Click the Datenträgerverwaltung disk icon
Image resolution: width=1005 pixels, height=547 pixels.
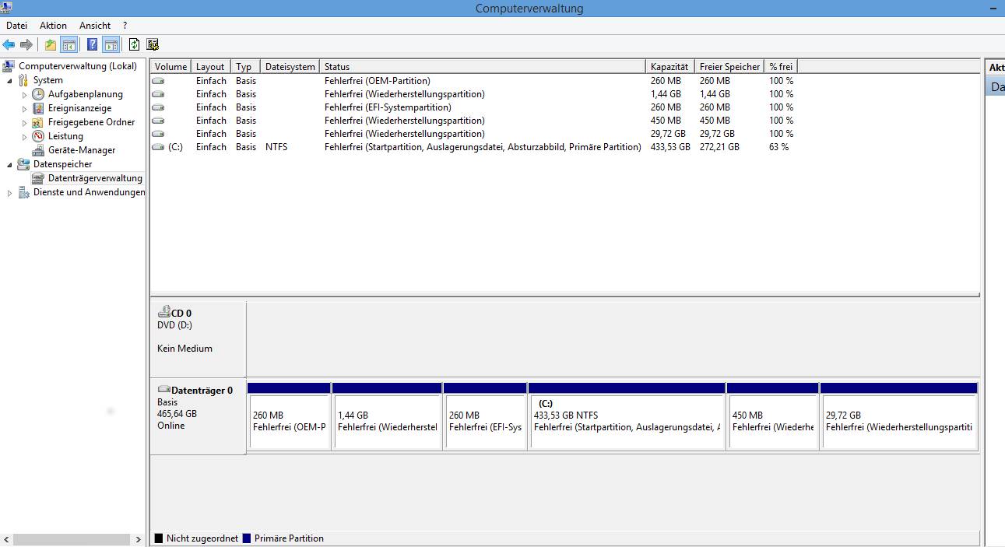coord(38,178)
